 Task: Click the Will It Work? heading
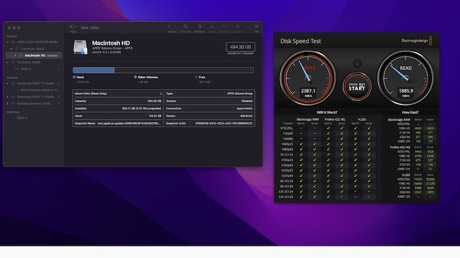327,112
